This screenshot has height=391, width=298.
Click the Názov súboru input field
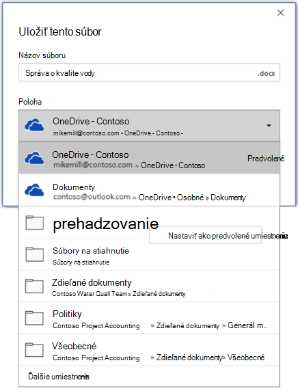pos(149,72)
